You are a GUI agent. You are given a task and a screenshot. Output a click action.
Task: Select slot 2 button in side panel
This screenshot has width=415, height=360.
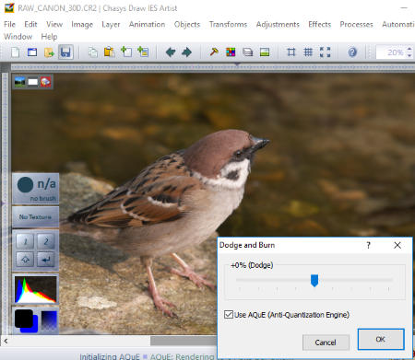click(x=46, y=241)
